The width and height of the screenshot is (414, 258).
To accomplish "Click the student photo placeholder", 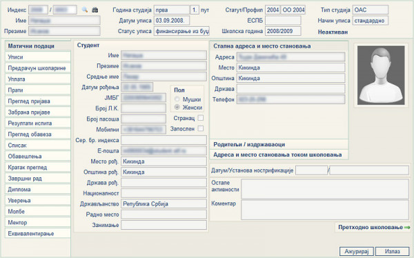I will (381, 75).
